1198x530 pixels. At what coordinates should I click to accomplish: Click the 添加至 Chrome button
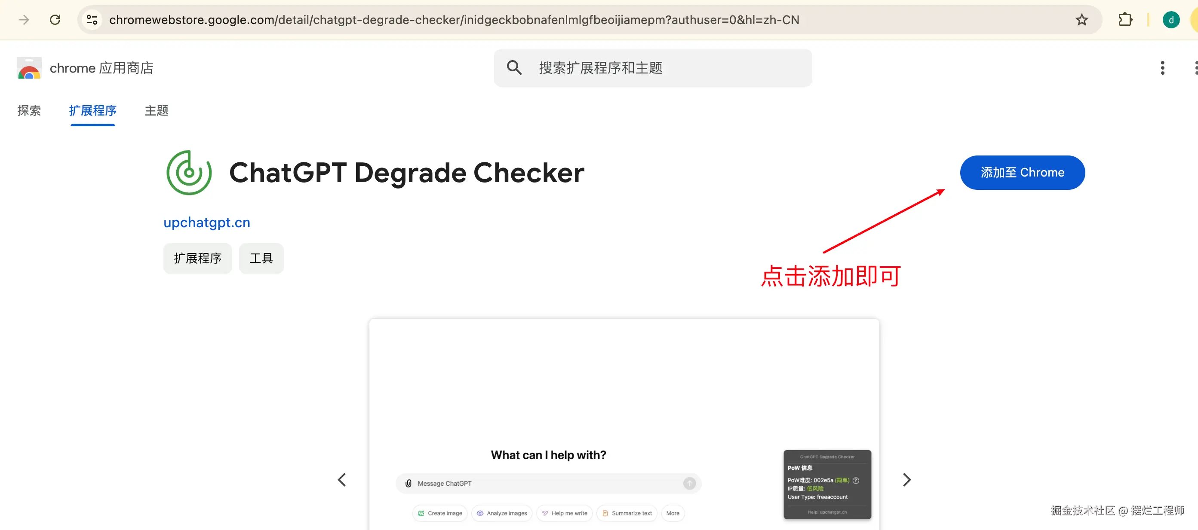pos(1022,172)
